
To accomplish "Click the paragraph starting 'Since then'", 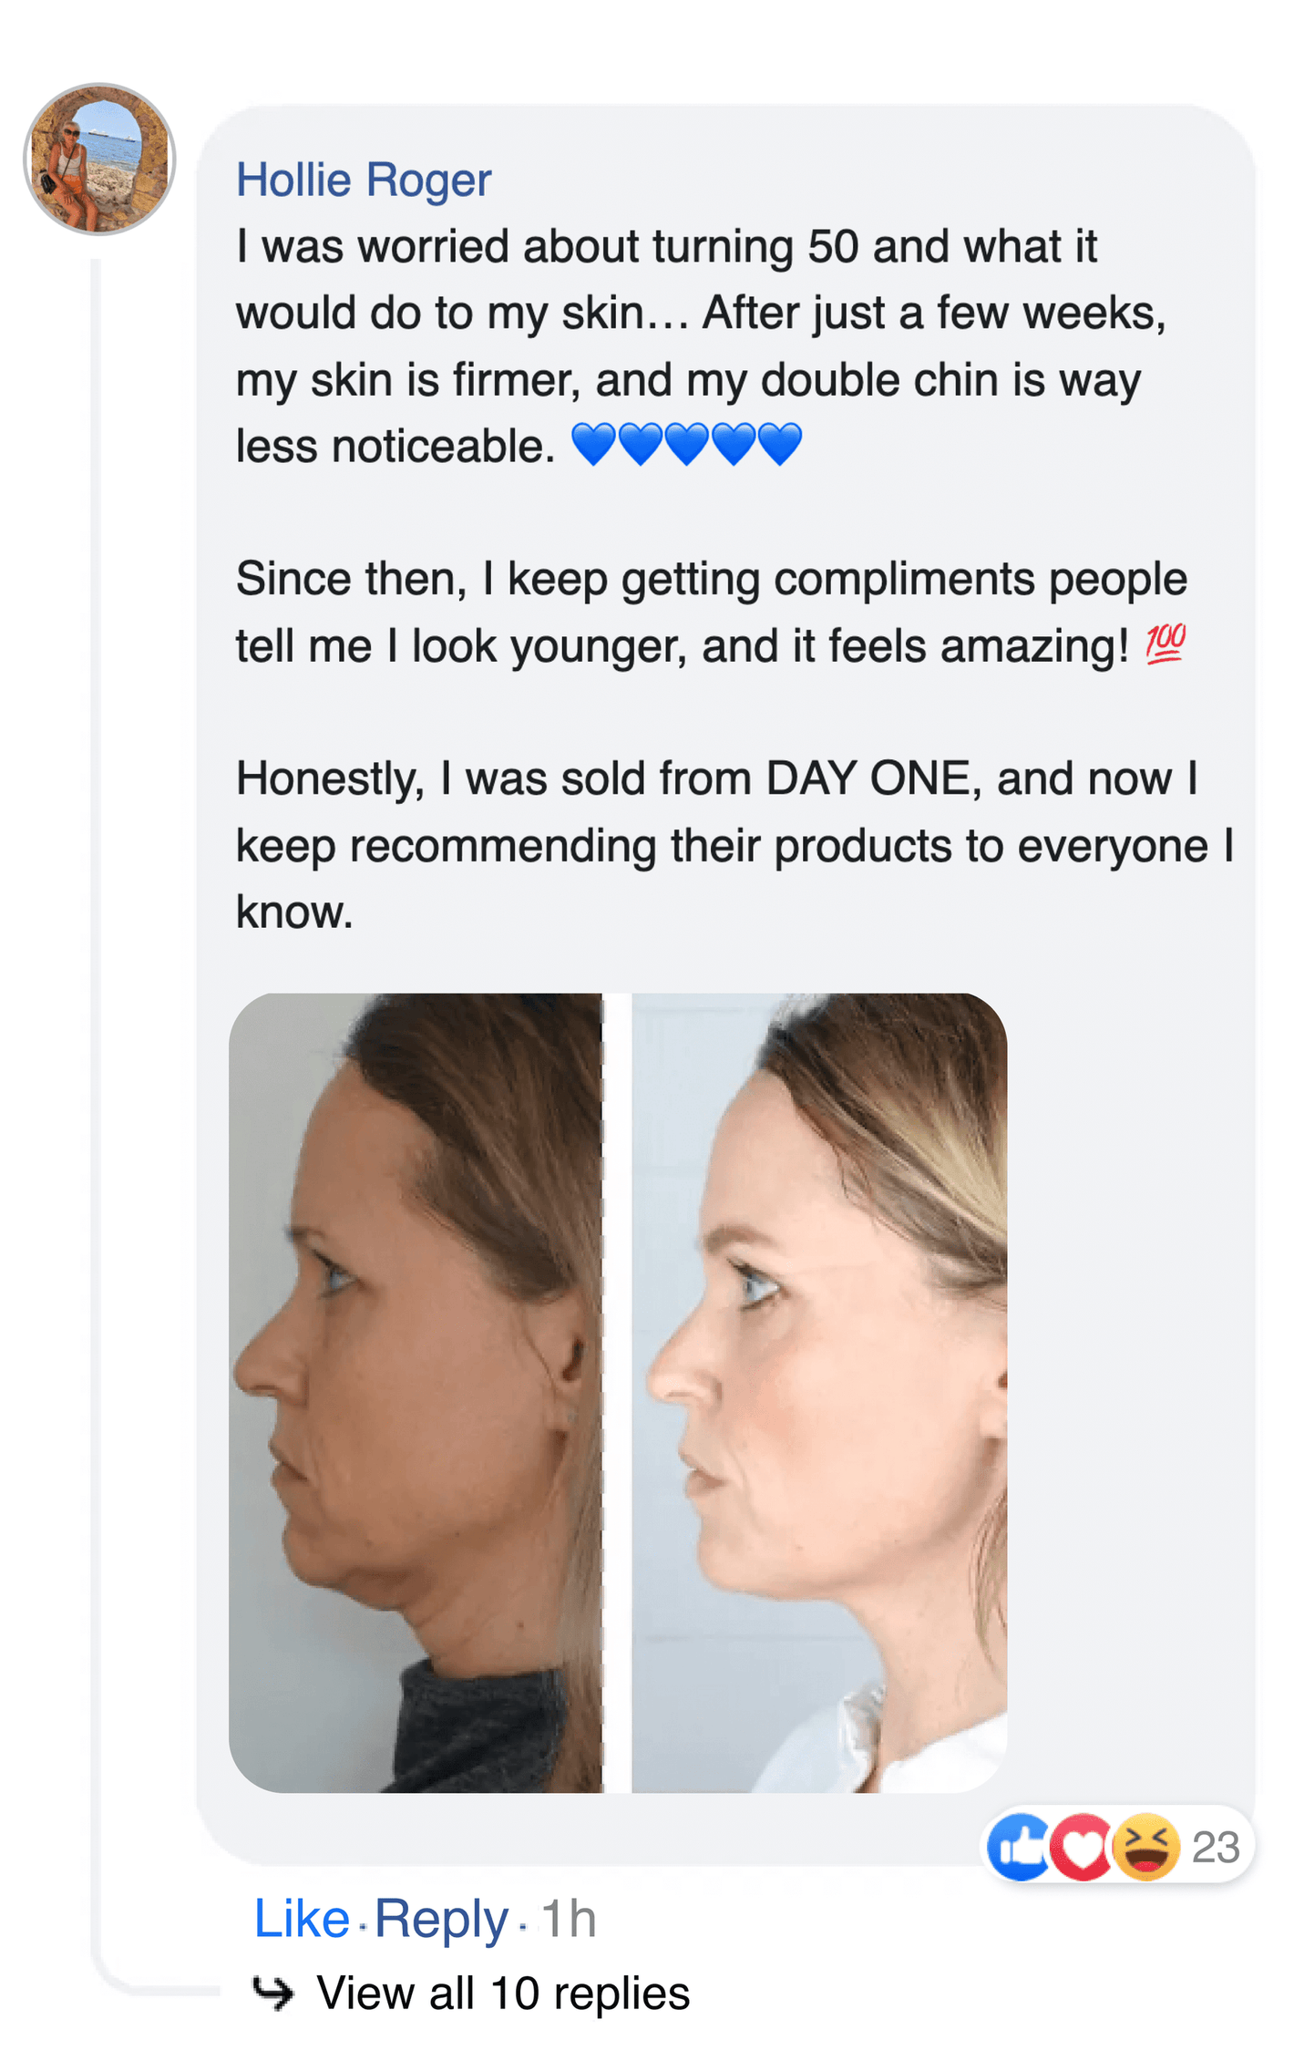I will [711, 612].
